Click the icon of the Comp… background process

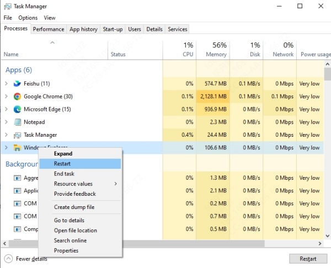pos(17,229)
